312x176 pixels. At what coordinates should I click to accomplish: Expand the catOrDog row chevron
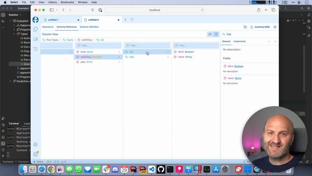click(119, 57)
